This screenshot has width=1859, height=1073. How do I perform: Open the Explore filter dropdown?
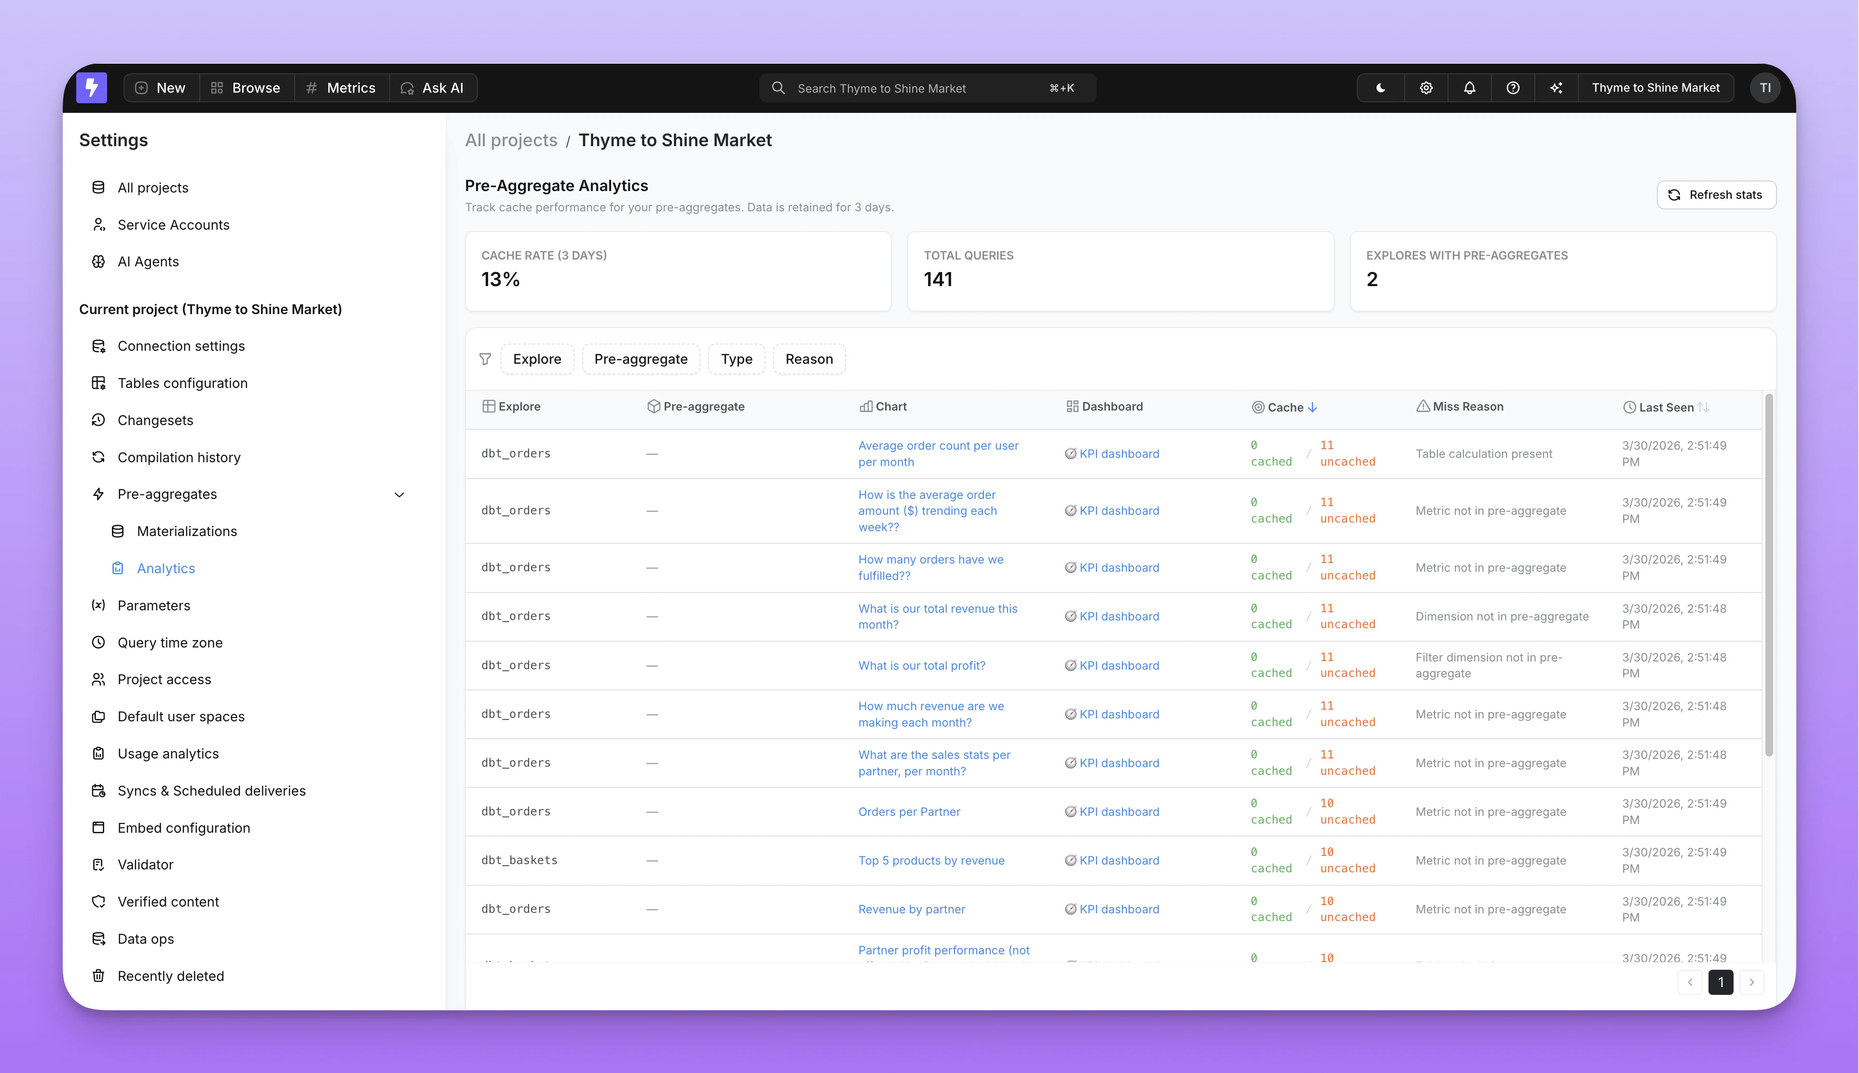tap(537, 359)
